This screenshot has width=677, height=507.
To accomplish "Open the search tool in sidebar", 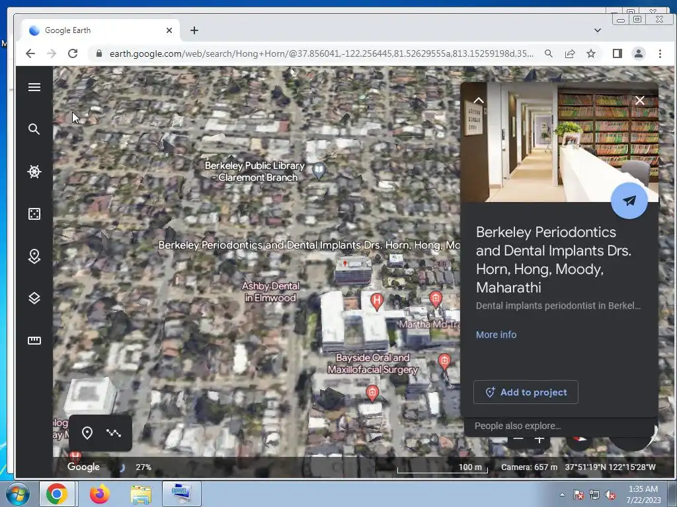I will pos(34,129).
